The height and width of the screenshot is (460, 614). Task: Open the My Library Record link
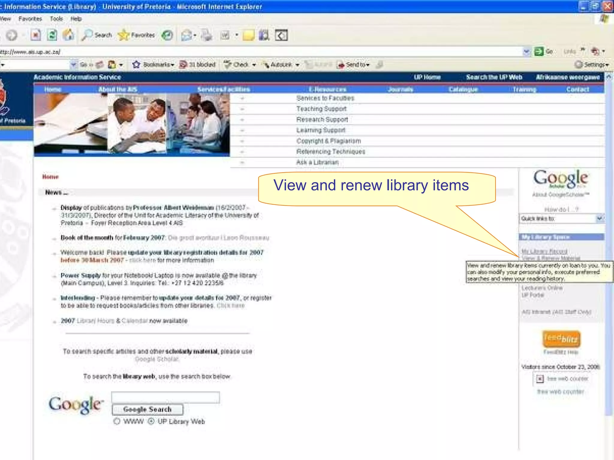544,251
